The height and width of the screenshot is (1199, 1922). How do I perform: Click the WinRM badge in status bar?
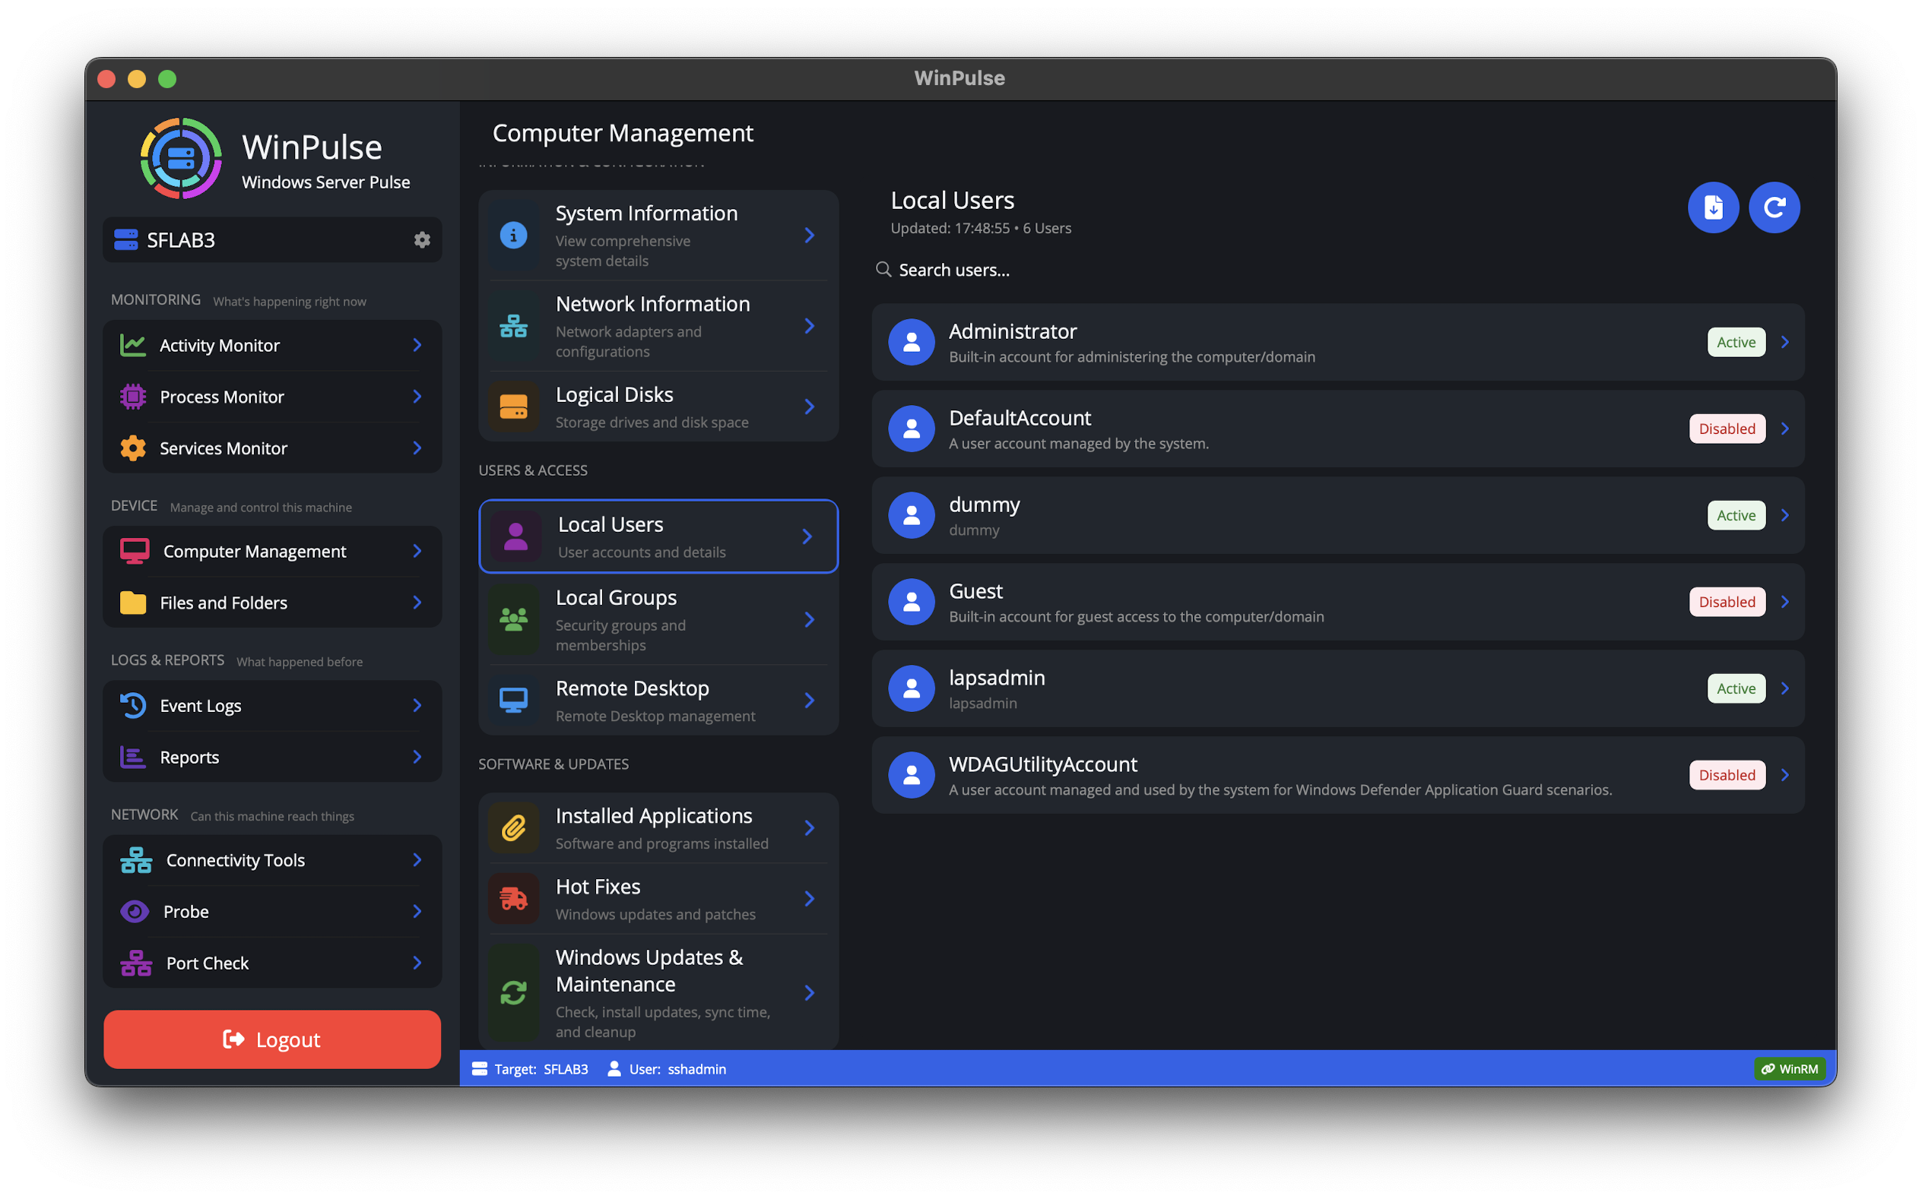pos(1790,1068)
